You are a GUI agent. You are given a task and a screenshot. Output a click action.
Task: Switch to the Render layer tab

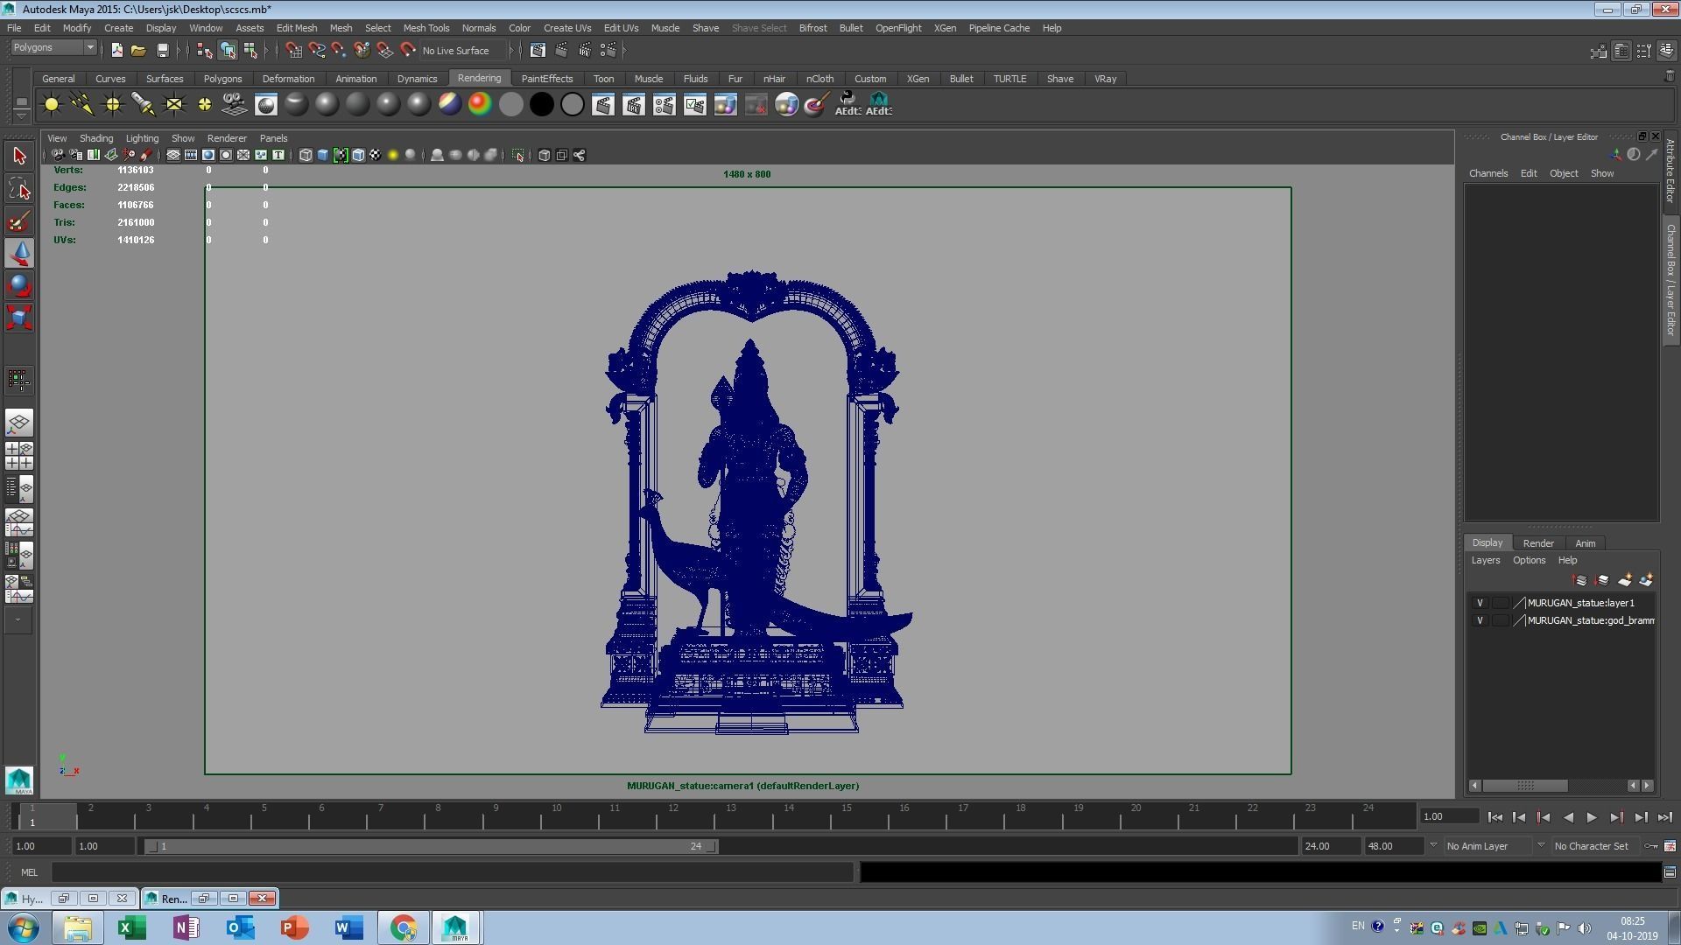(1538, 543)
